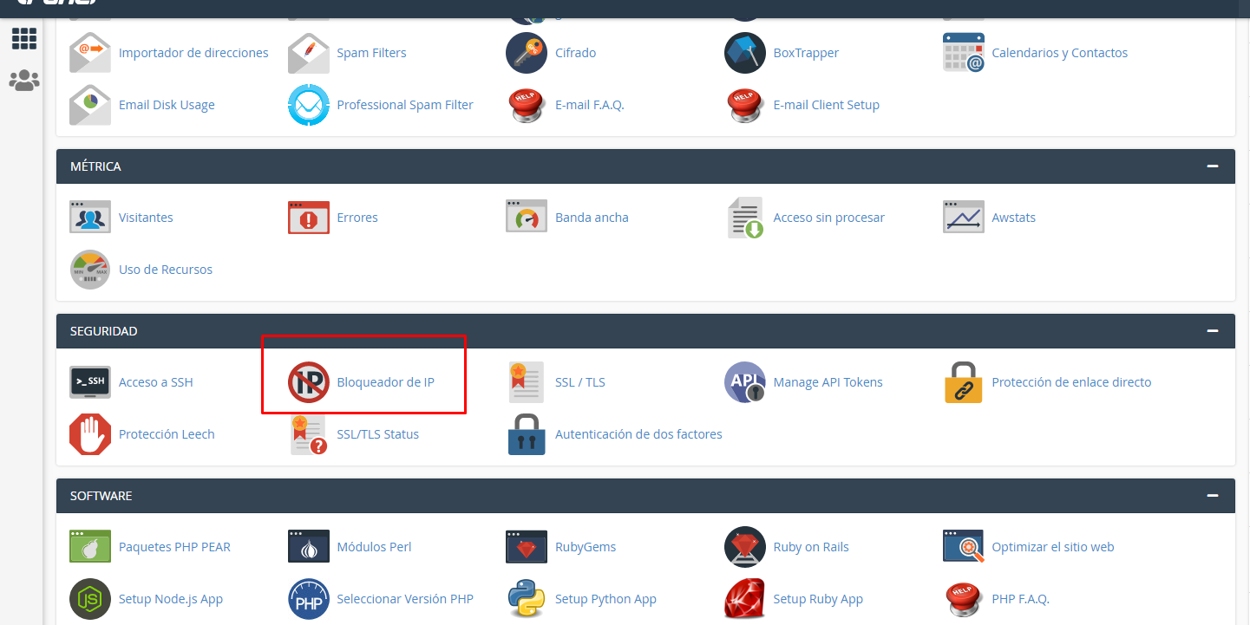This screenshot has width=1250, height=625.
Task: Click the Calendarios y Contactos link
Action: [1059, 53]
